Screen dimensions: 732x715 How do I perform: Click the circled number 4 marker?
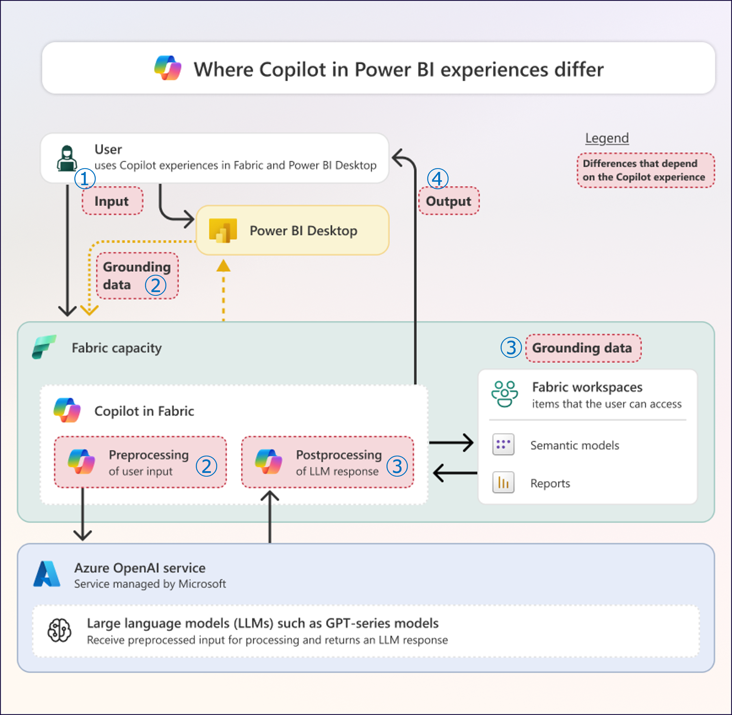(x=438, y=179)
